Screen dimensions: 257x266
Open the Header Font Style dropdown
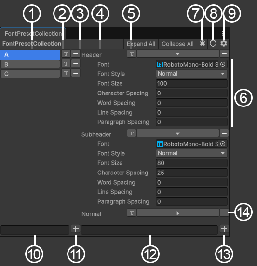191,74
